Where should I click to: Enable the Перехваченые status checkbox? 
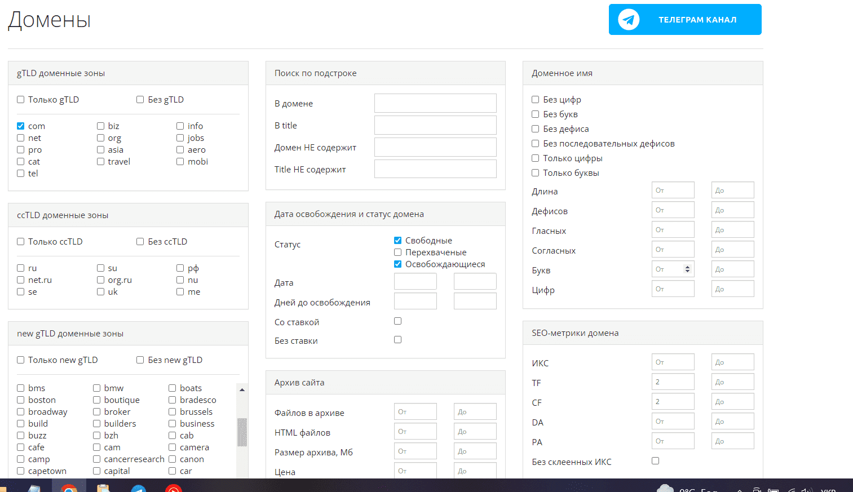[x=397, y=252]
